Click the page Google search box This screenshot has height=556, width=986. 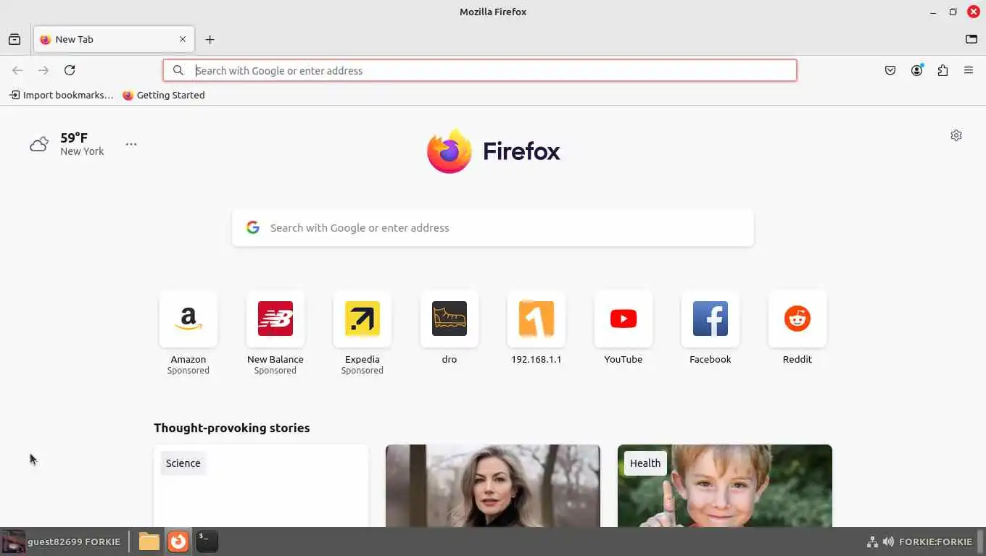493,228
